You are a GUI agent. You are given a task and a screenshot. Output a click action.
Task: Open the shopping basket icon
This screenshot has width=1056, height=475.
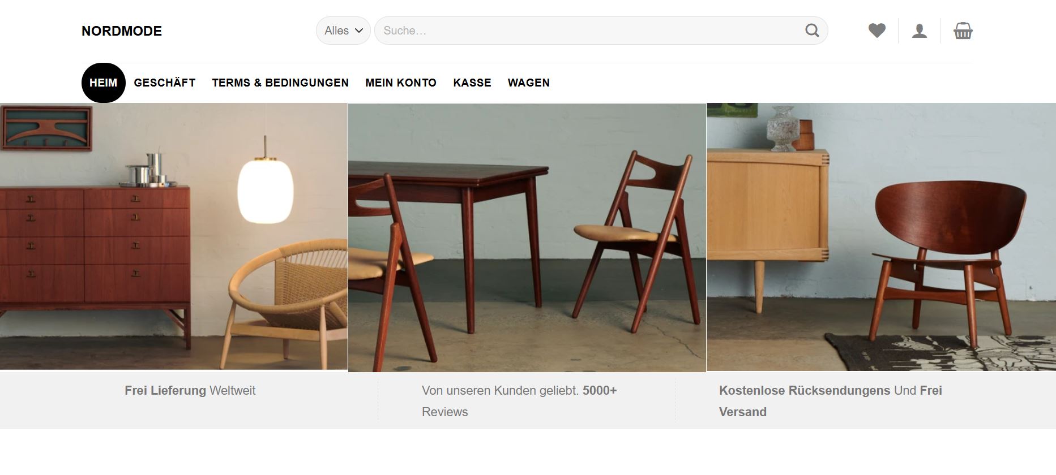(x=963, y=31)
